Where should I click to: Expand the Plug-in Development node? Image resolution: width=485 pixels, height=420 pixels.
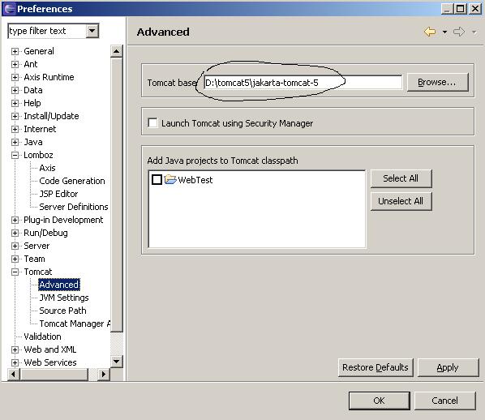(x=15, y=221)
